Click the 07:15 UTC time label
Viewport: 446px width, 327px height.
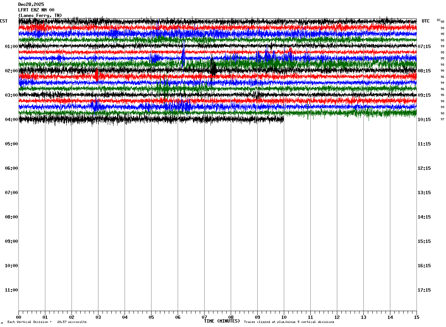coord(424,47)
